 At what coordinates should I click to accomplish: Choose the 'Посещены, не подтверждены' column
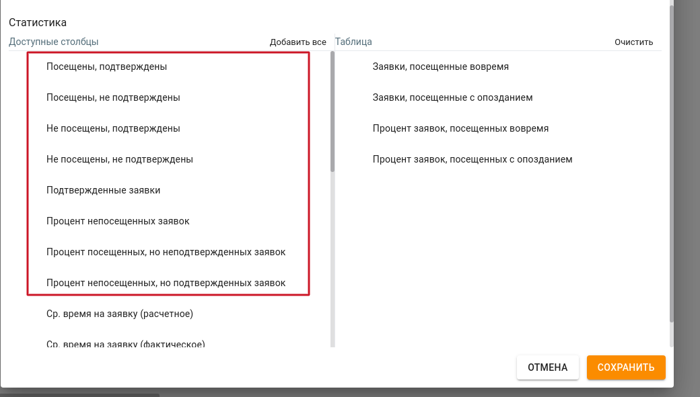[113, 97]
